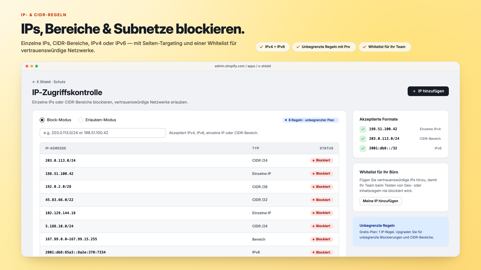Select the Erlauben-Modus radio button
481x270 pixels.
pos(81,120)
